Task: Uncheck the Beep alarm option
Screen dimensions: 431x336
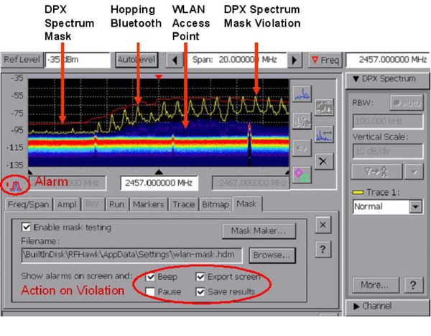Action: coord(149,276)
